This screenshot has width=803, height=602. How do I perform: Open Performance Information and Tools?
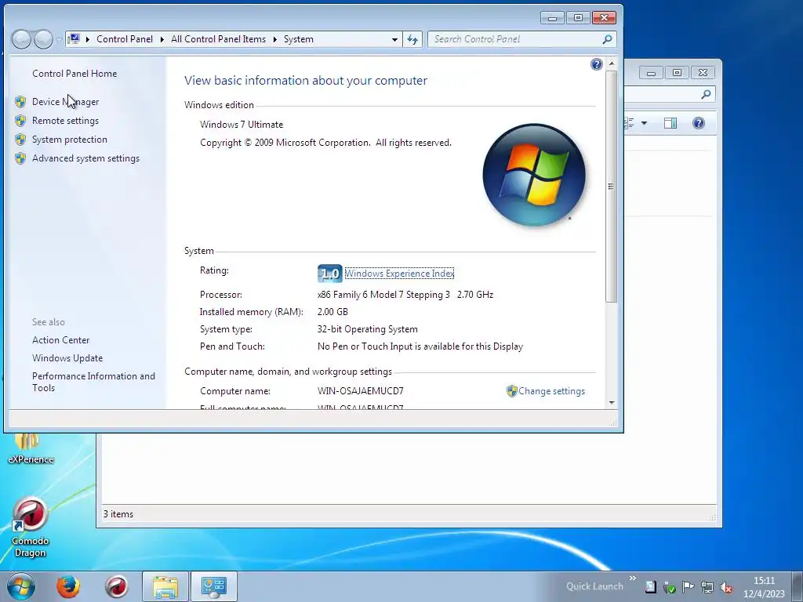click(x=93, y=382)
